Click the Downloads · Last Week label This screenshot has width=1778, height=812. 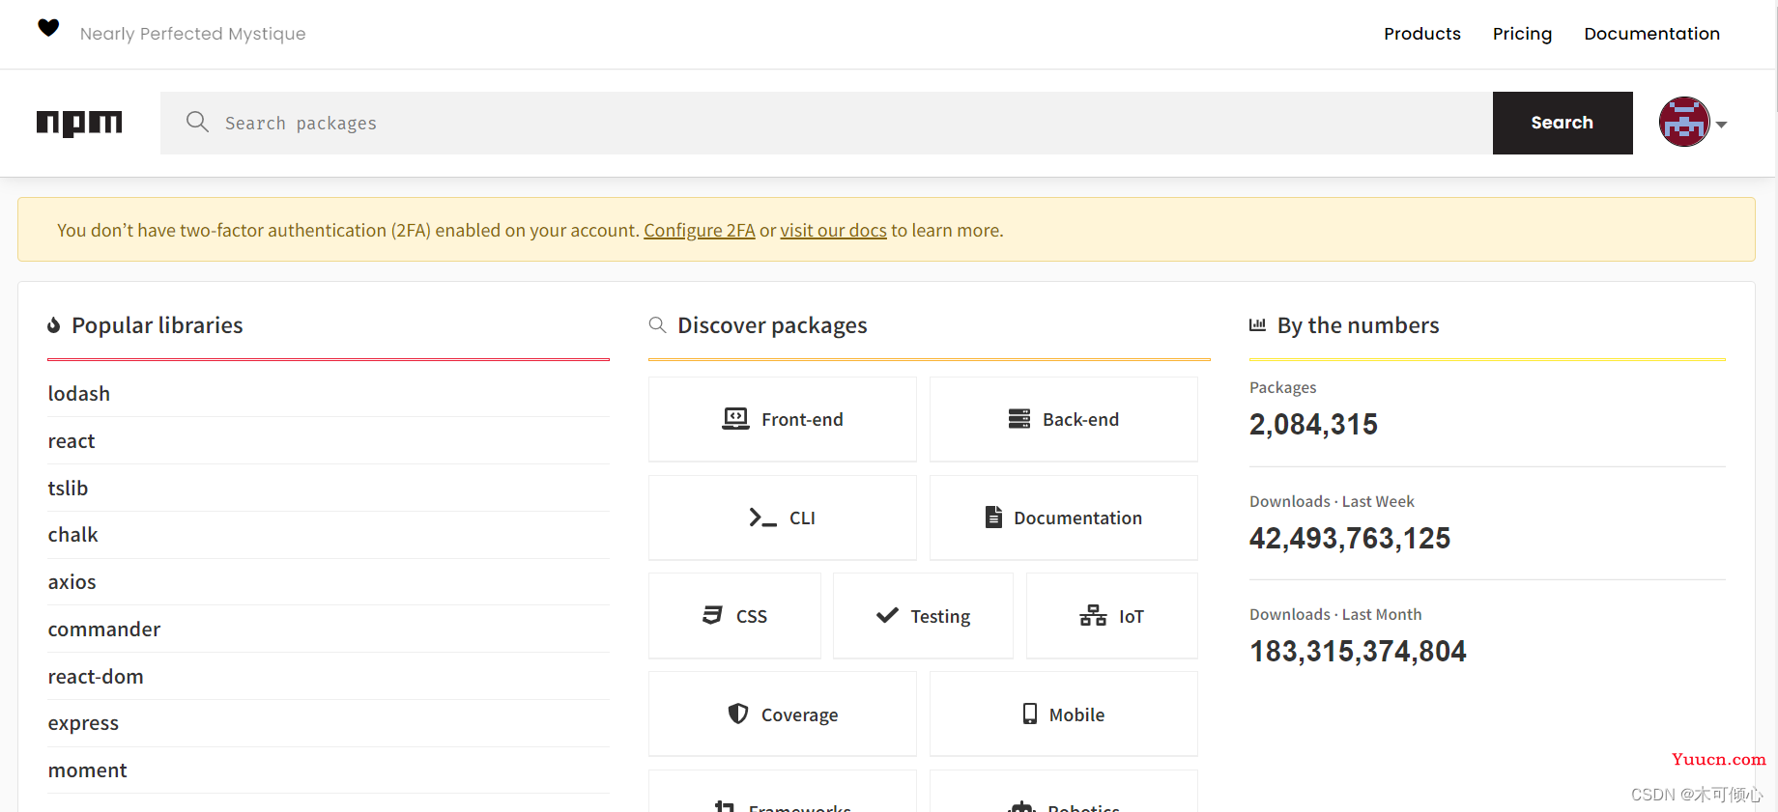tap(1332, 501)
